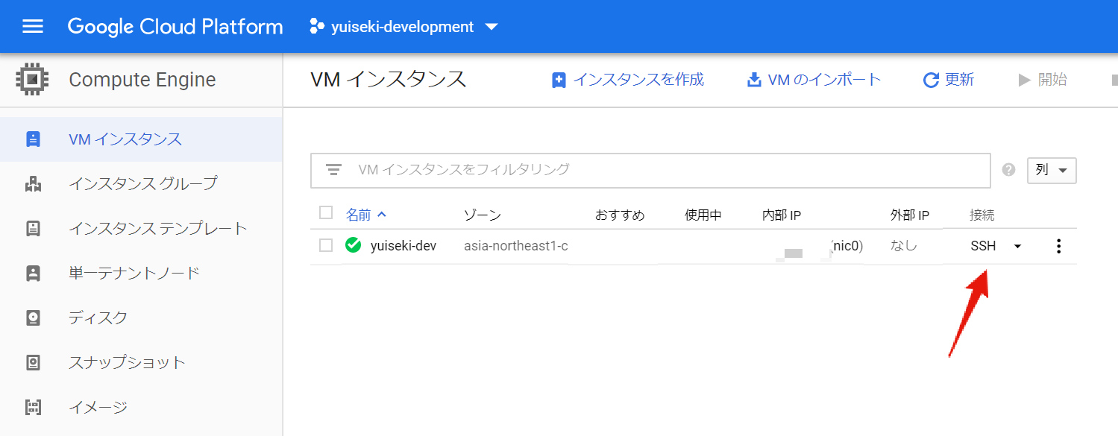Click the イメージ sidebar icon

[33, 408]
